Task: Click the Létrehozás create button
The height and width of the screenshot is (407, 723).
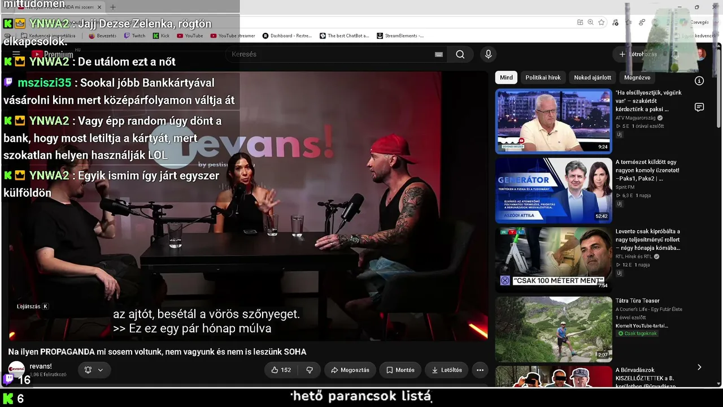Action: coord(638,54)
